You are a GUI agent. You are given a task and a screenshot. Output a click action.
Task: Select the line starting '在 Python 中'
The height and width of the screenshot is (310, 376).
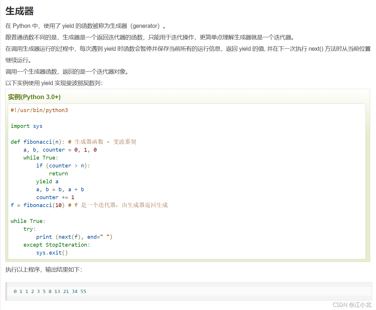point(86,26)
